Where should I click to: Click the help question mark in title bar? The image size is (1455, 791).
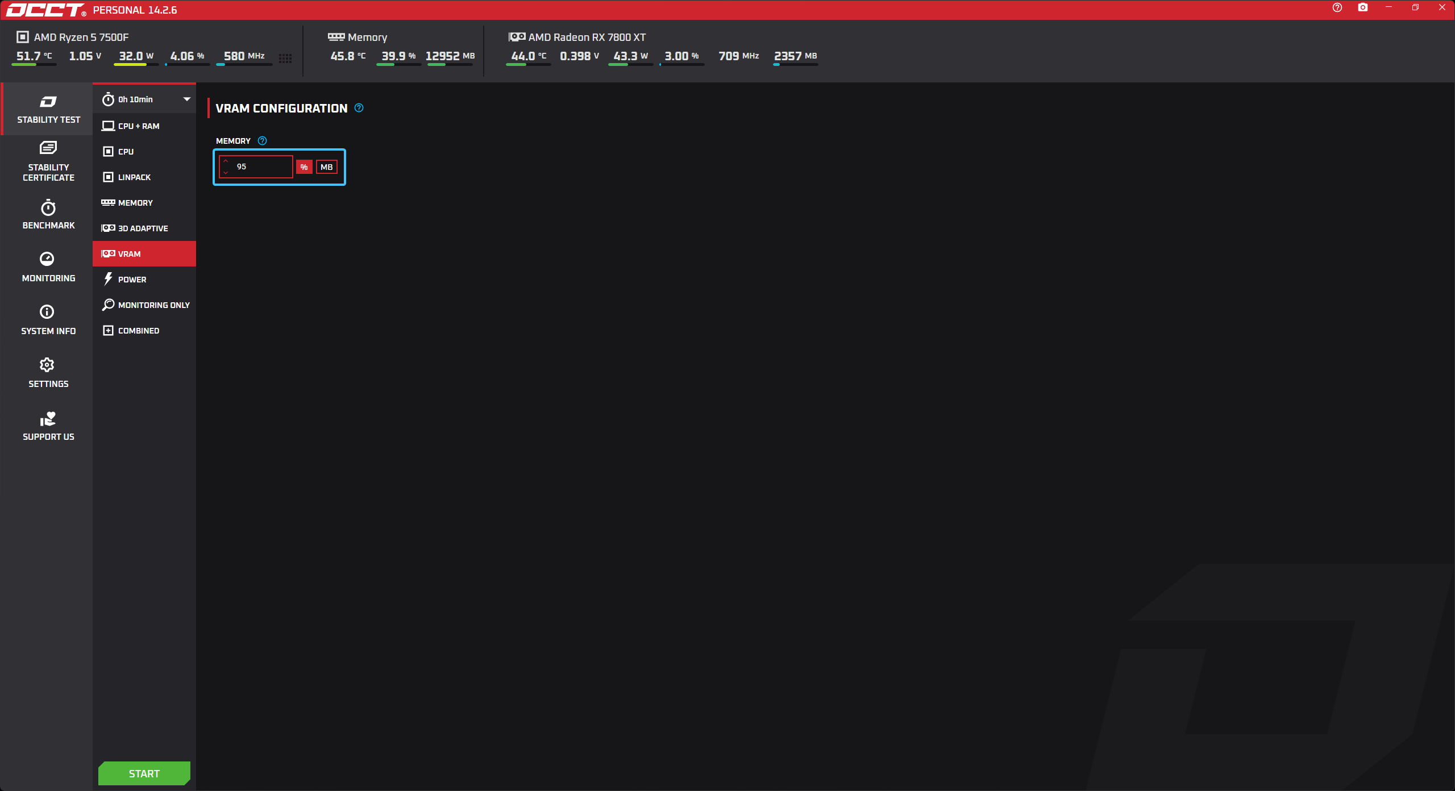pos(1337,7)
